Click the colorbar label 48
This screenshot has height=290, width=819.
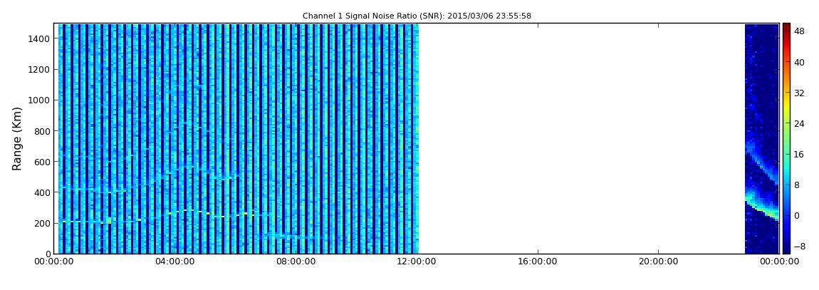point(799,31)
